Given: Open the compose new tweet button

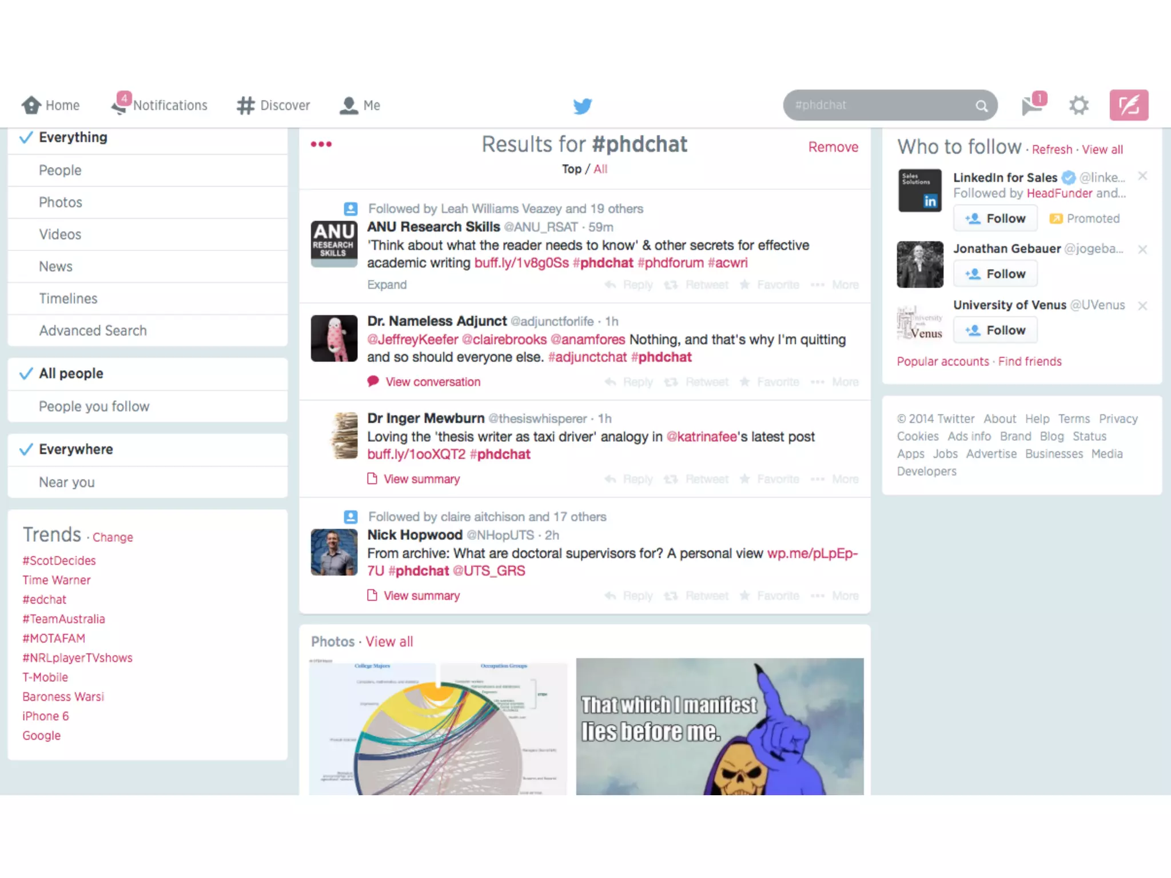Looking at the screenshot, I should 1129,105.
